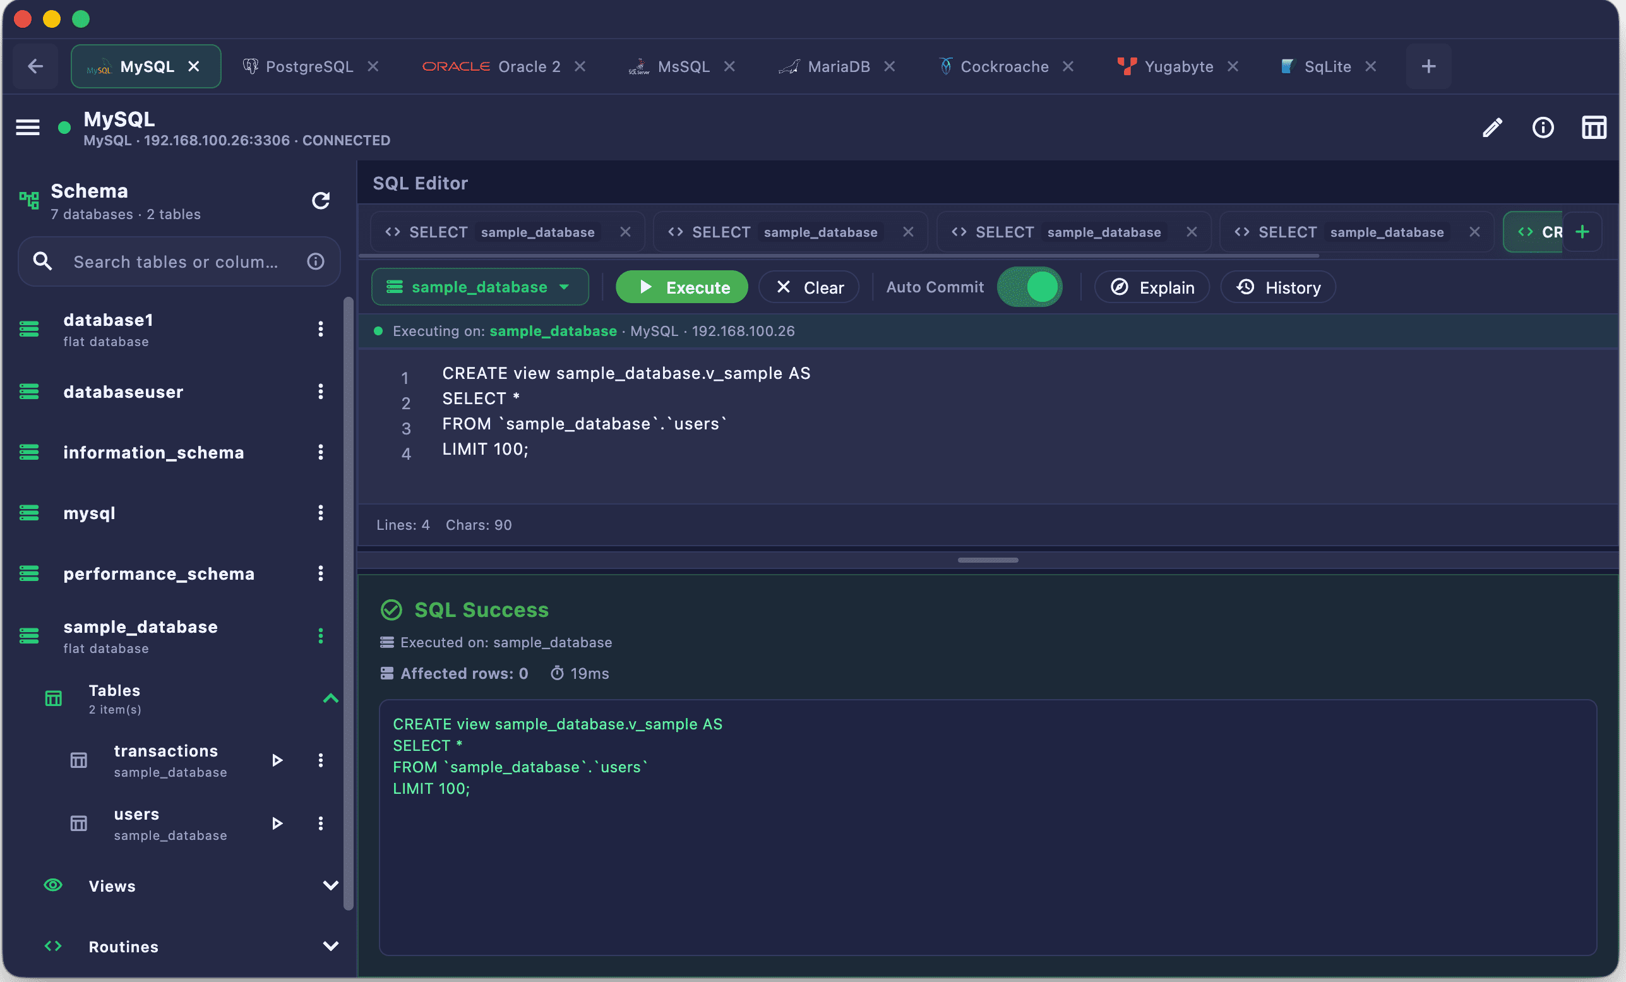Screen dimensions: 1626x982
Task: Close the first SELECT query tab
Action: click(625, 232)
